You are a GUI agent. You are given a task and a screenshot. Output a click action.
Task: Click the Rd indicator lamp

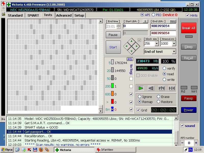[x=184, y=87]
